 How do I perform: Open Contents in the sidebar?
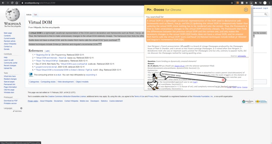(x=7, y=36)
